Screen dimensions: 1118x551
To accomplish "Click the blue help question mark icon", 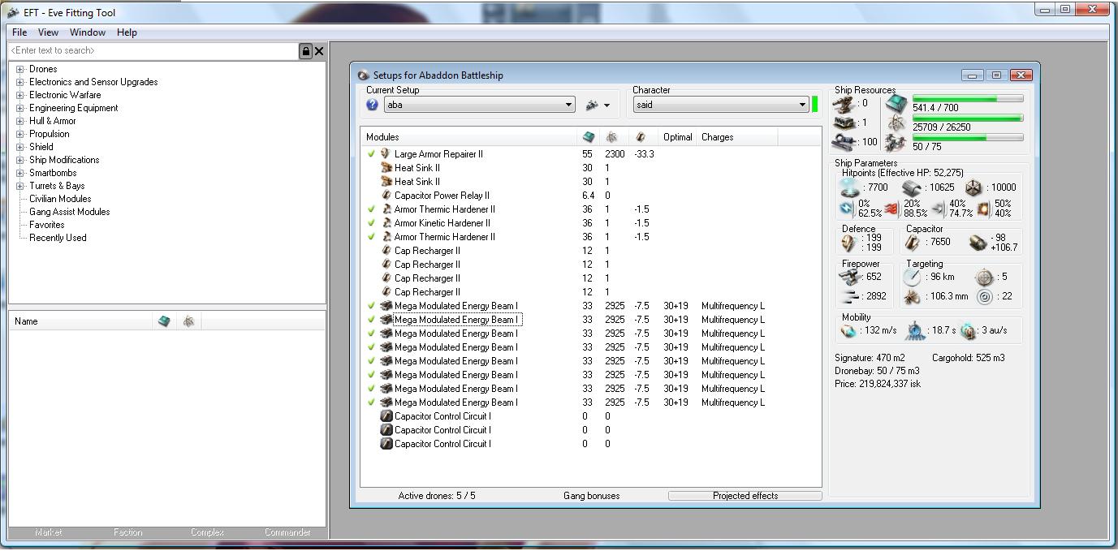I will click(x=372, y=105).
